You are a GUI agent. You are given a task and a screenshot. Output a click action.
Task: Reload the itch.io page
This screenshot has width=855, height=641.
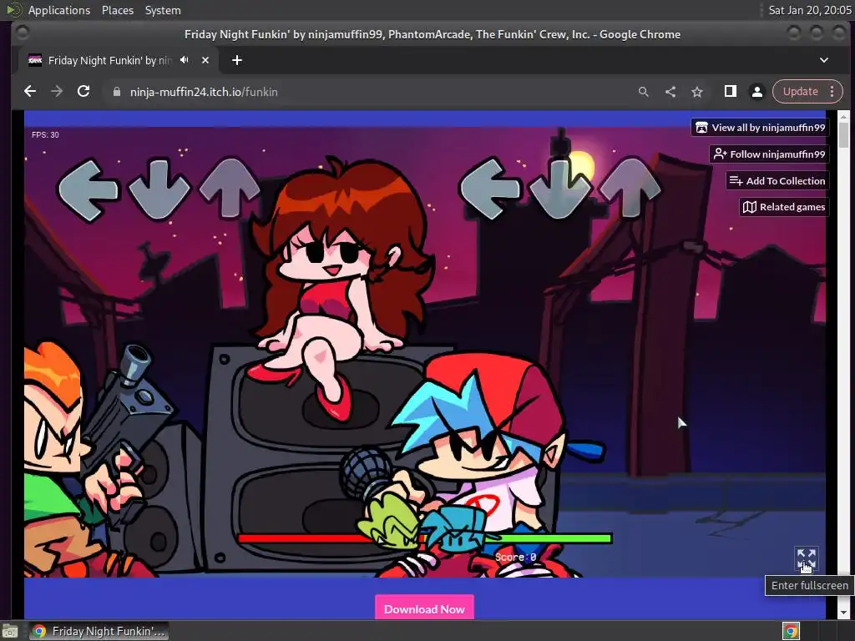click(83, 92)
